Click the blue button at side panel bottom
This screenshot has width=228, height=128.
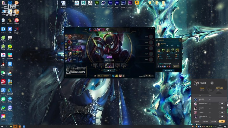click(x=168, y=70)
